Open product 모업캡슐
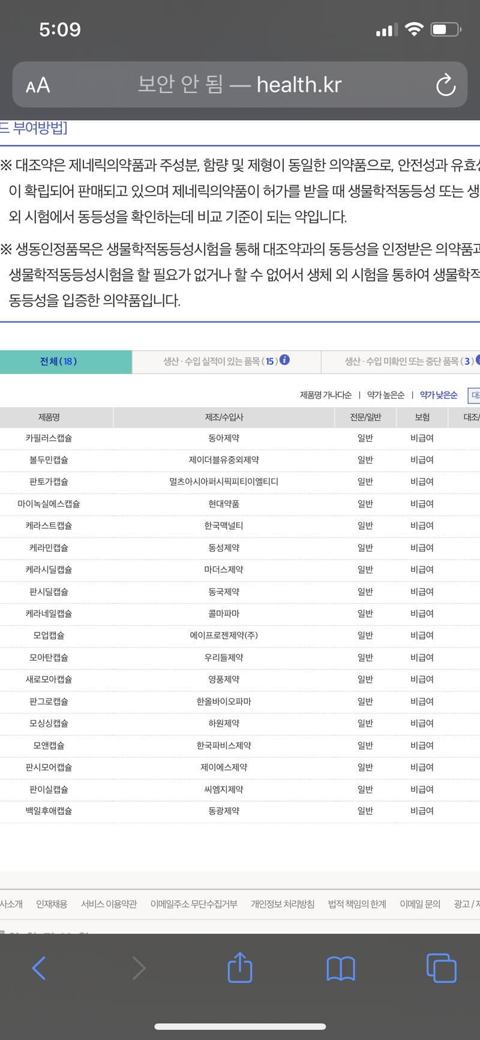 tap(49, 635)
